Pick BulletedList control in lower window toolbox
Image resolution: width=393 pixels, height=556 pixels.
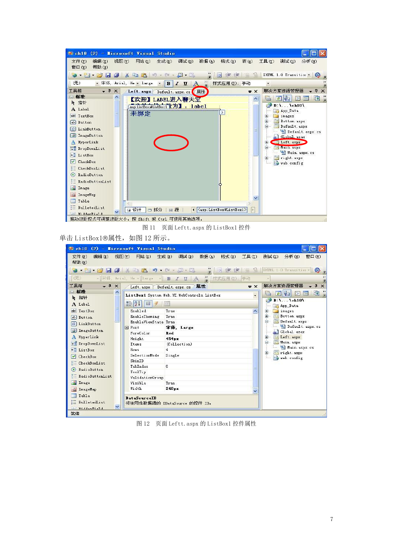pyautogui.click(x=88, y=402)
